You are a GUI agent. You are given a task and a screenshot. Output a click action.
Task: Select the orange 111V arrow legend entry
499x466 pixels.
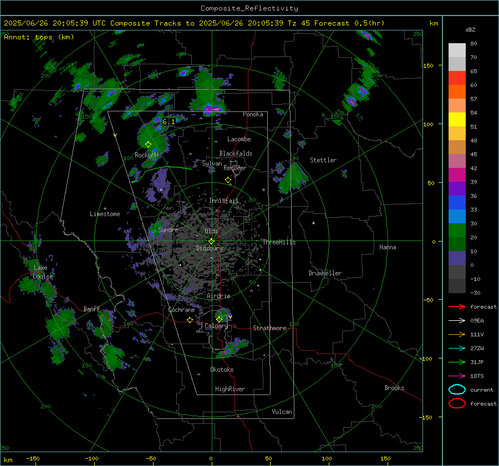tap(457, 334)
